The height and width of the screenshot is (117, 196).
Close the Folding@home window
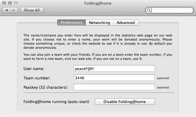(4, 3)
